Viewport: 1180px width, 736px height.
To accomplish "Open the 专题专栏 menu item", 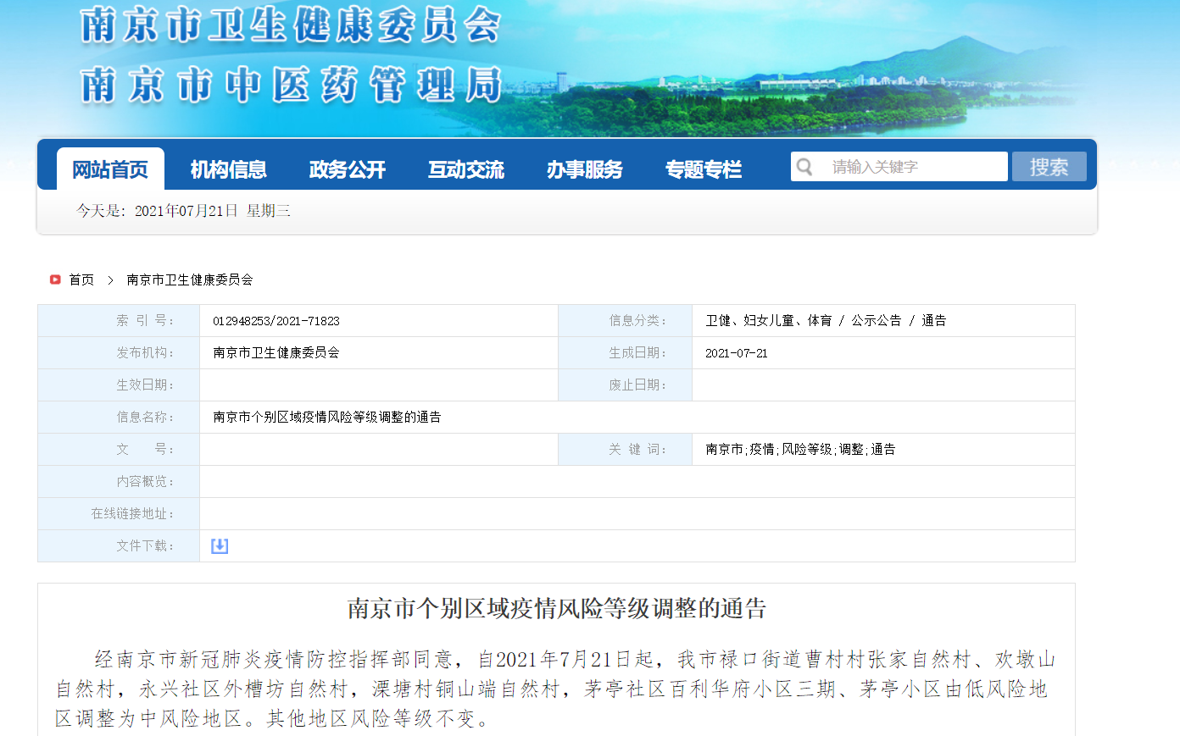I will tap(704, 169).
